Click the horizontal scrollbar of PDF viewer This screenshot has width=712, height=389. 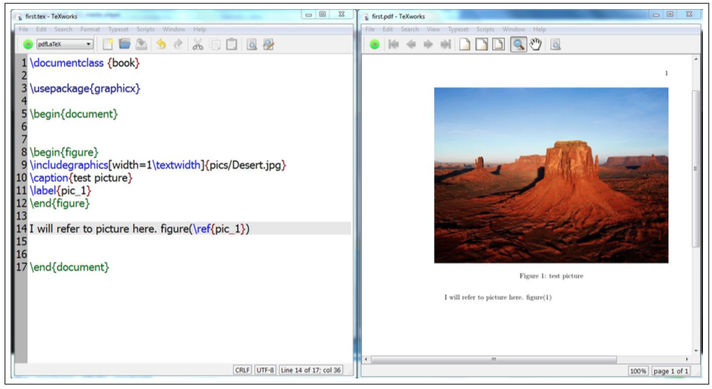coord(494,359)
